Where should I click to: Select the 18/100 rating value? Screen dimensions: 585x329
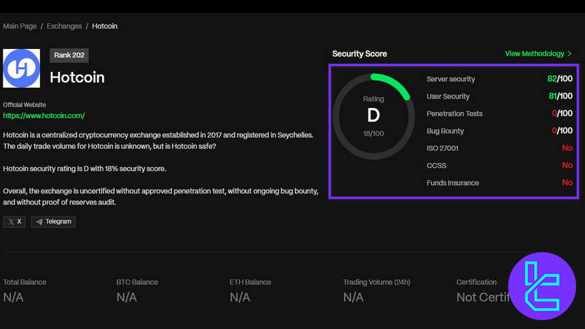373,133
